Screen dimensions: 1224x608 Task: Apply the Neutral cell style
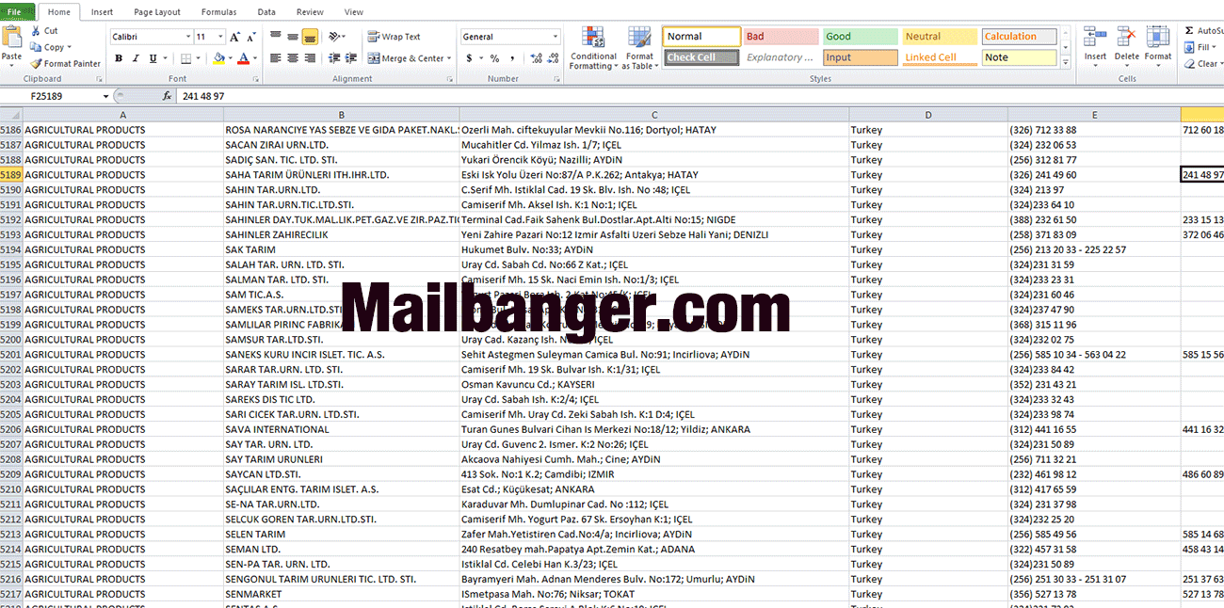(940, 37)
